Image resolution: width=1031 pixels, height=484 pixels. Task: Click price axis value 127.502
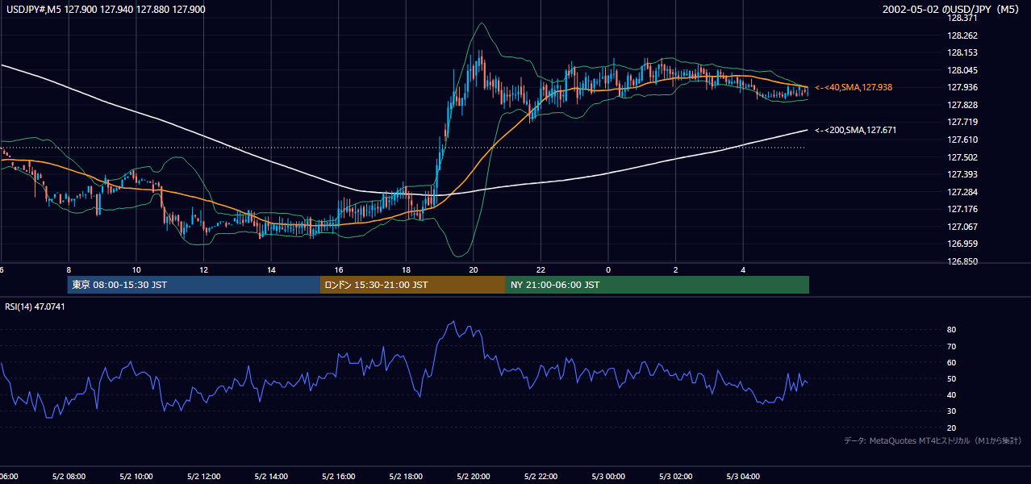click(x=963, y=158)
